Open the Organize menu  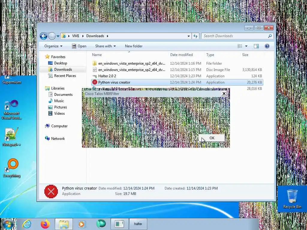coord(53,46)
